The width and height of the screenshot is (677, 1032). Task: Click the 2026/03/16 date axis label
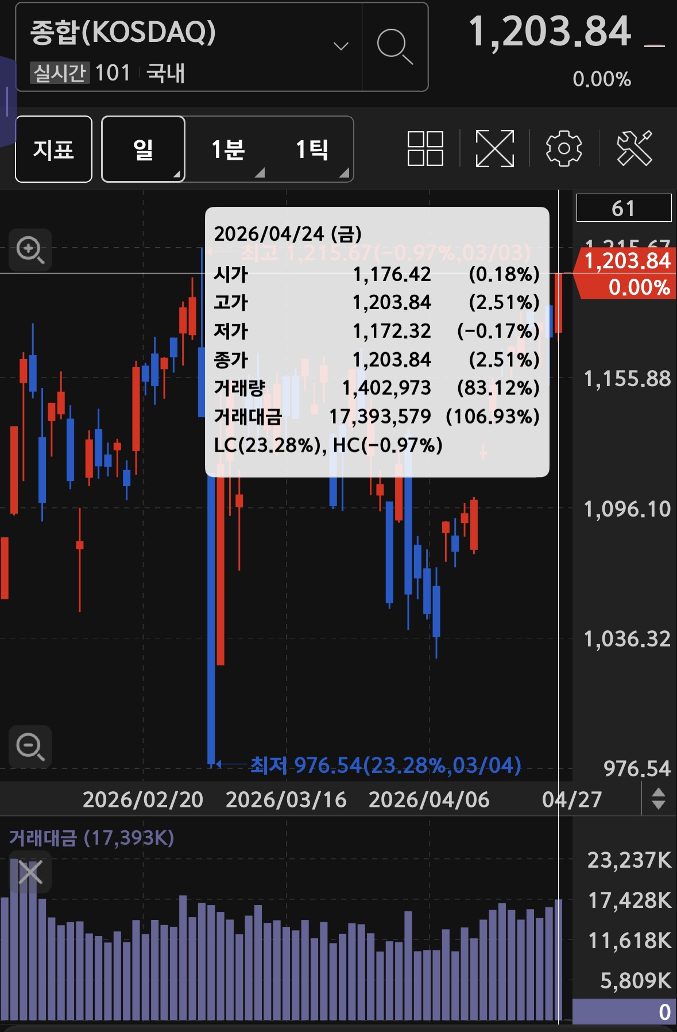coord(286,799)
